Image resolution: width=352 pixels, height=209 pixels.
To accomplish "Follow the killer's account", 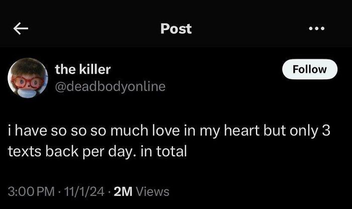I will coord(309,69).
